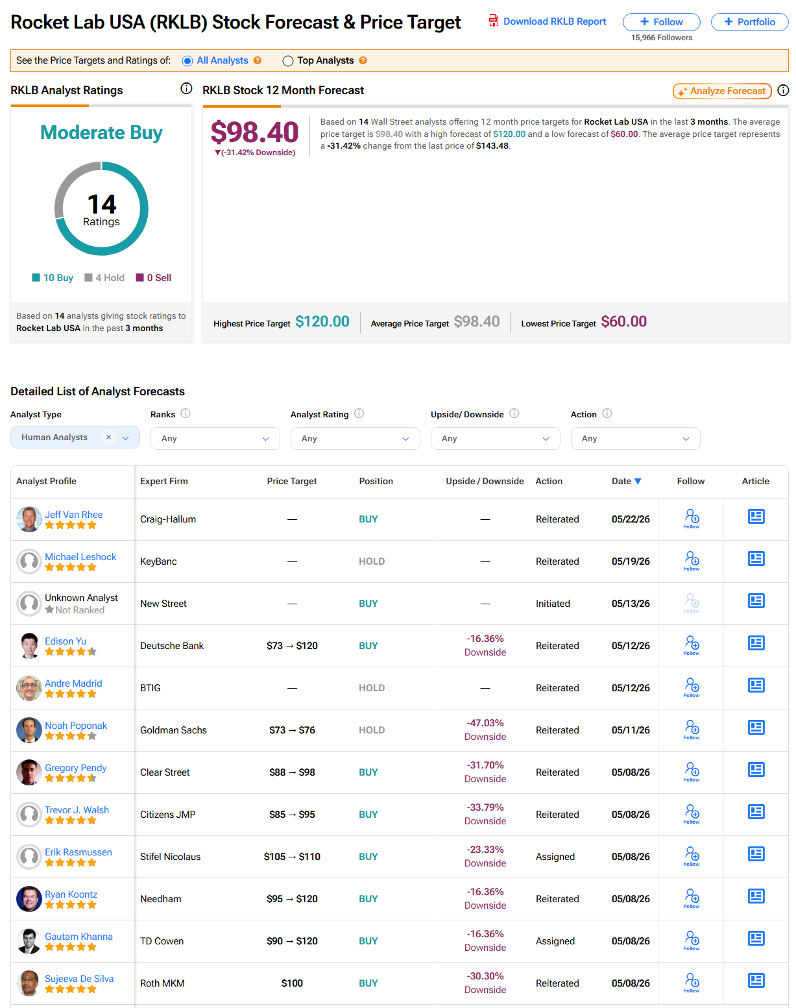The image size is (796, 1008).
Task: Click Deutsche Bank $73 → $120 price target
Action: pyautogui.click(x=292, y=645)
